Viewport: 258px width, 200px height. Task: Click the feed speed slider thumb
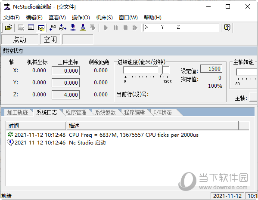[x=161, y=71]
